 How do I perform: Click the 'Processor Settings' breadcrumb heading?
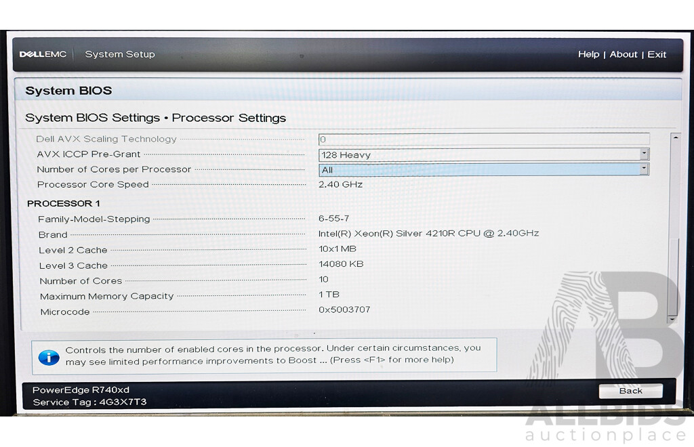(229, 118)
